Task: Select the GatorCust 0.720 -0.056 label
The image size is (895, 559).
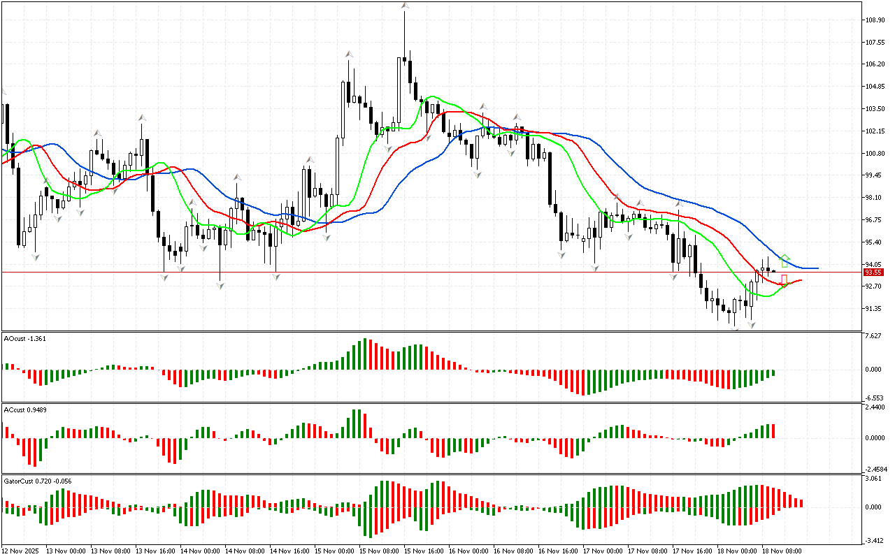Action: [x=37, y=481]
